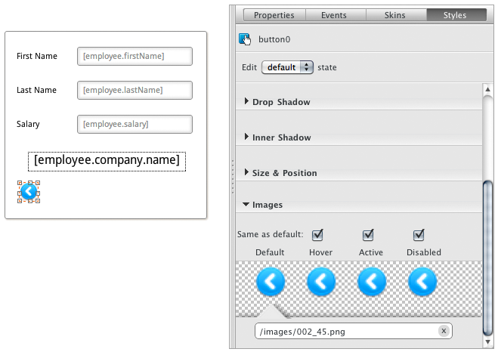Select the blue back arrow button on canvas

point(29,192)
